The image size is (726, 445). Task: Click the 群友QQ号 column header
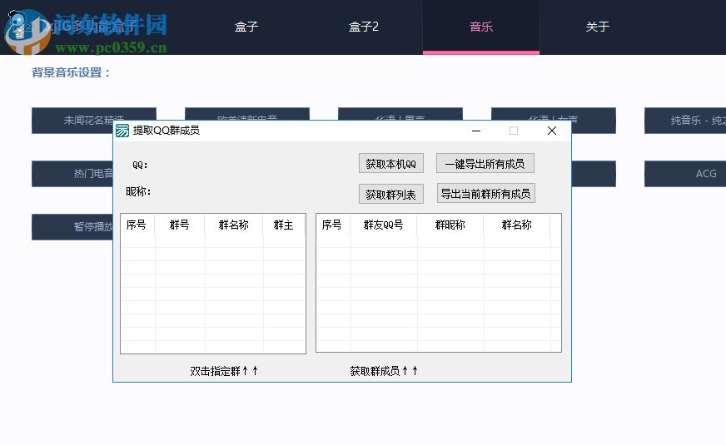pyautogui.click(x=383, y=225)
